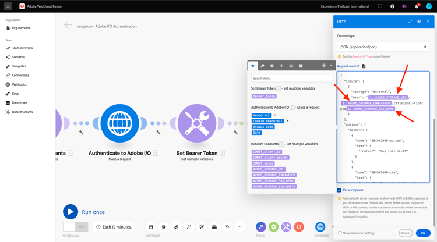Screen dimensions: 437x242
Task: Insert the Status code pill
Action: pos(263,127)
